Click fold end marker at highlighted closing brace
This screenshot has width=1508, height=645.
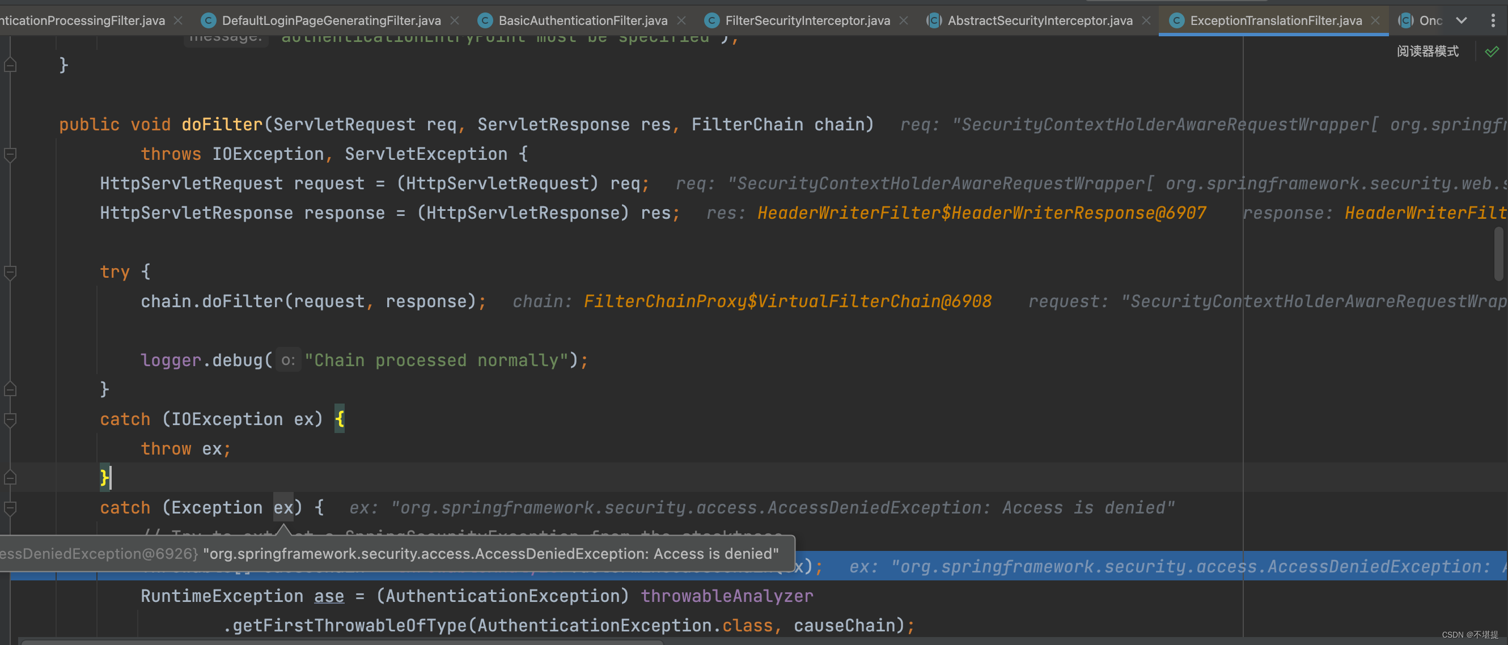[10, 478]
